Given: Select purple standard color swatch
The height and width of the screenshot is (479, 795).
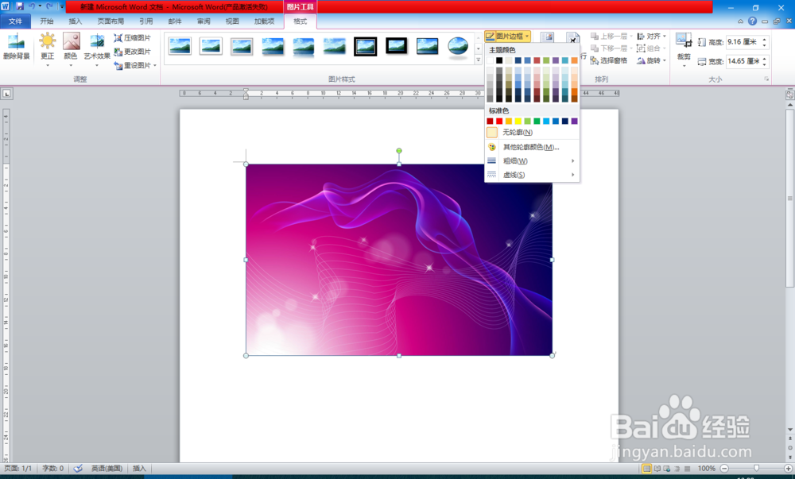Looking at the screenshot, I should 574,121.
